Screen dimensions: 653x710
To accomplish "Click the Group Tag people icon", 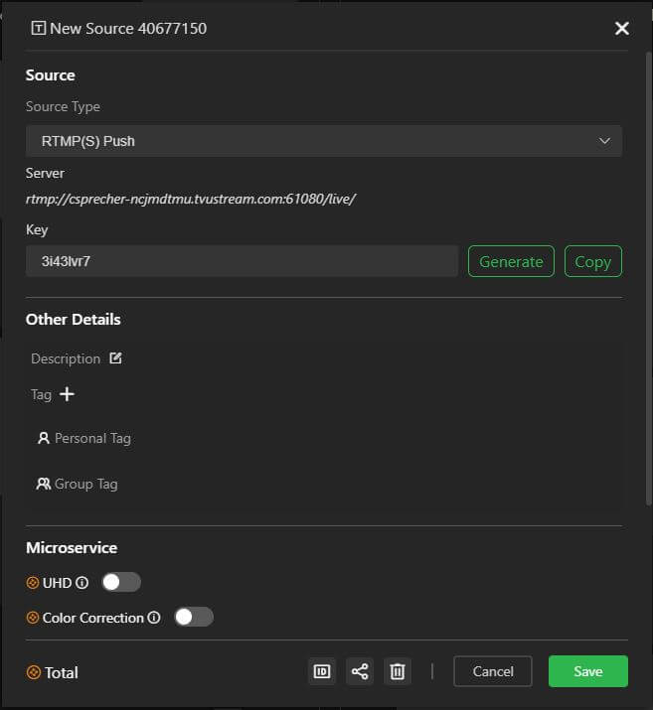I will [44, 484].
